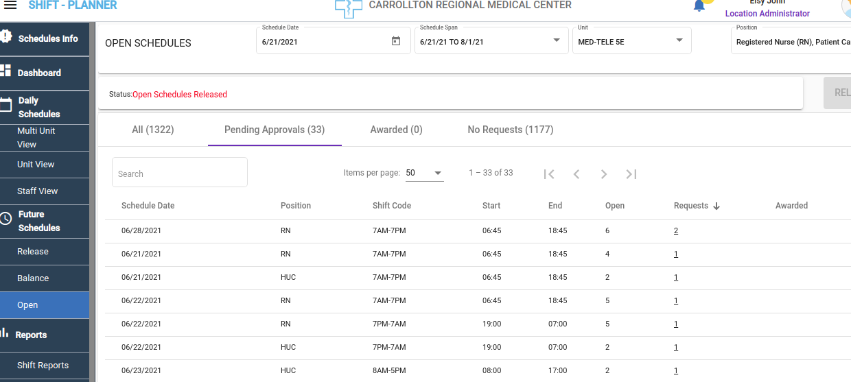Open the Position dropdown field

pos(789,42)
